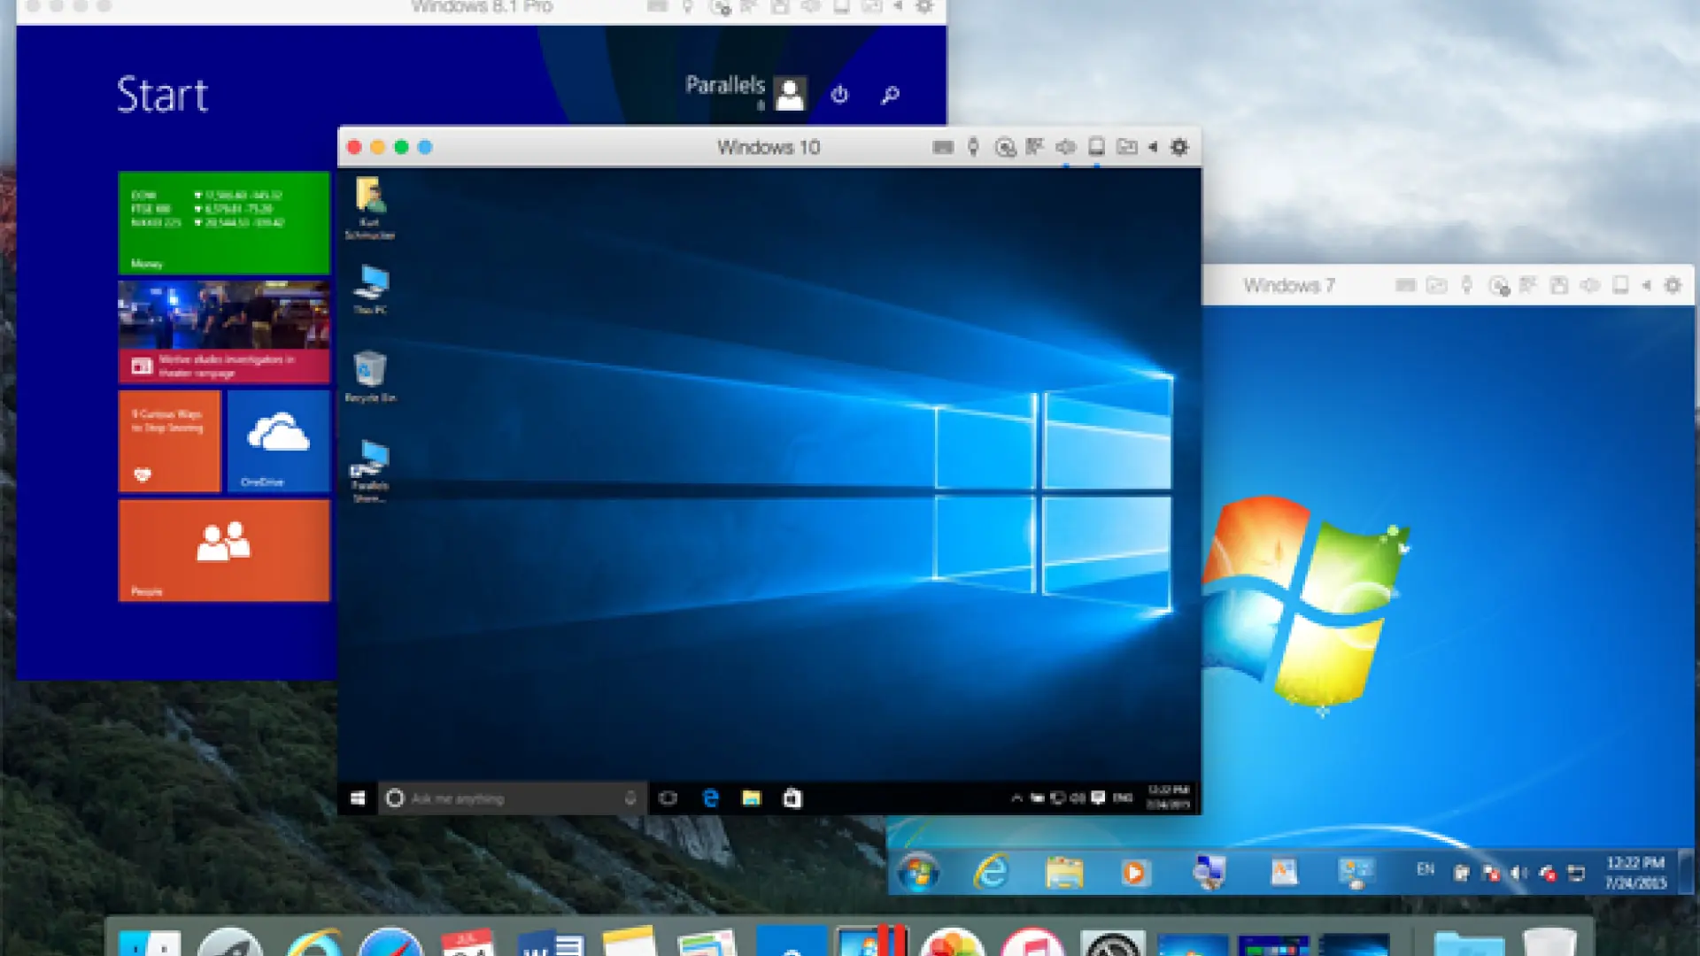
Task: Expand hidden tray icons in Windows 10
Action: tap(1016, 798)
